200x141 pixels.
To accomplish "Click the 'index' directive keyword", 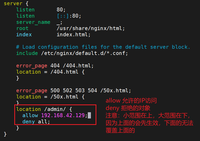I will pyautogui.click(x=24, y=35).
